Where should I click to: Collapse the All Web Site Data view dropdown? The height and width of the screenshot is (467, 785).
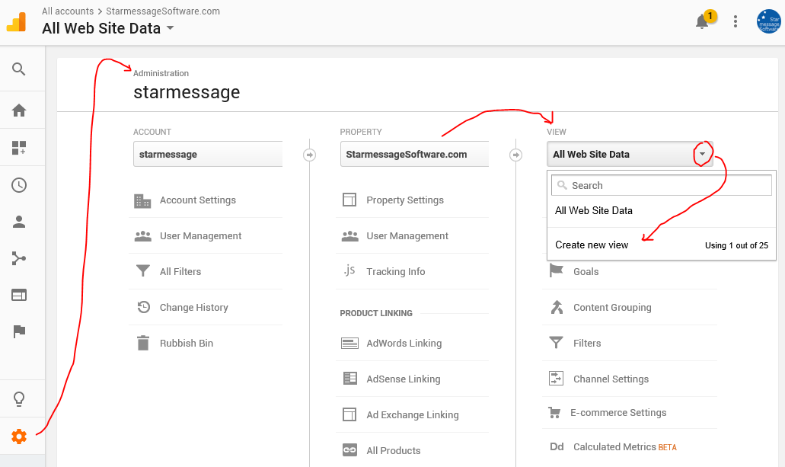tap(703, 154)
